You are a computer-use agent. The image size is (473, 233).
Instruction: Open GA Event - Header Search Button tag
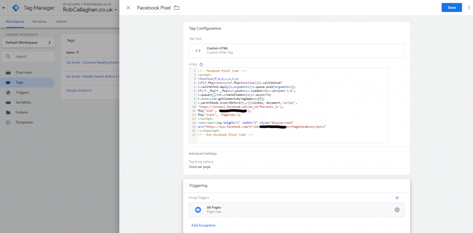pos(92,76)
